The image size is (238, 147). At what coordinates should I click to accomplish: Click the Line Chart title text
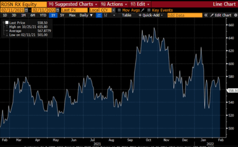[x=224, y=4]
